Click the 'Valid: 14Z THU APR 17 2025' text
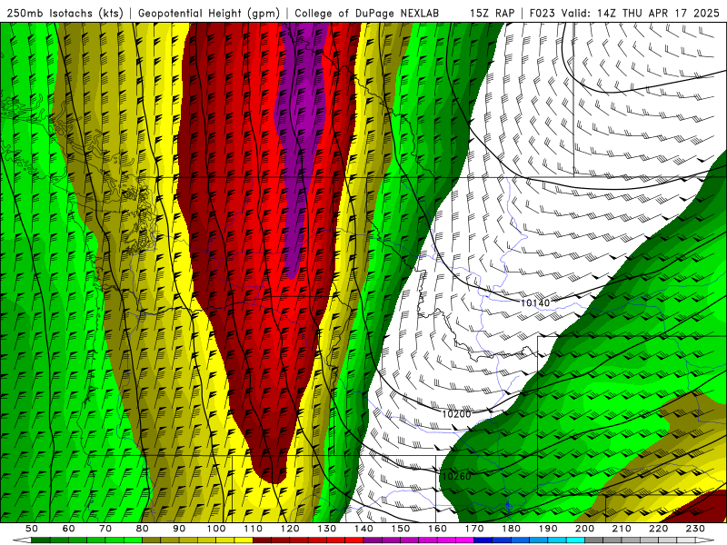The height and width of the screenshot is (545, 727). [641, 13]
